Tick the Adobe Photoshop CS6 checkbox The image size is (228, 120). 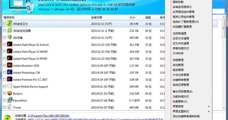coord(5,72)
